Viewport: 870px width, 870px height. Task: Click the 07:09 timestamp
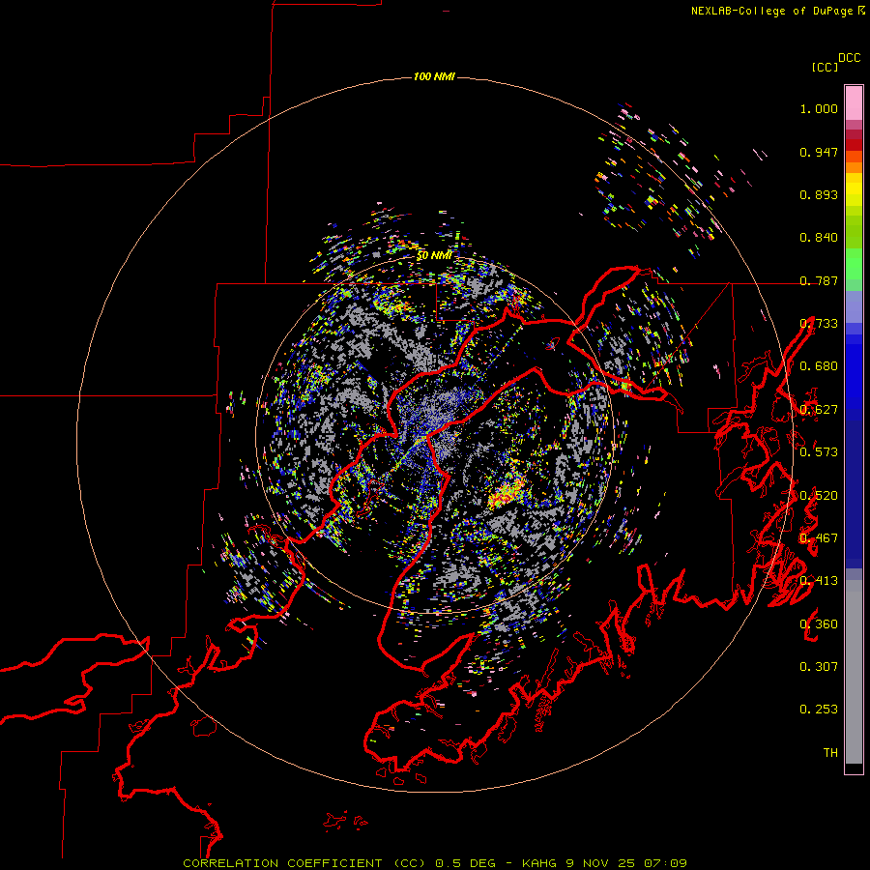click(665, 863)
